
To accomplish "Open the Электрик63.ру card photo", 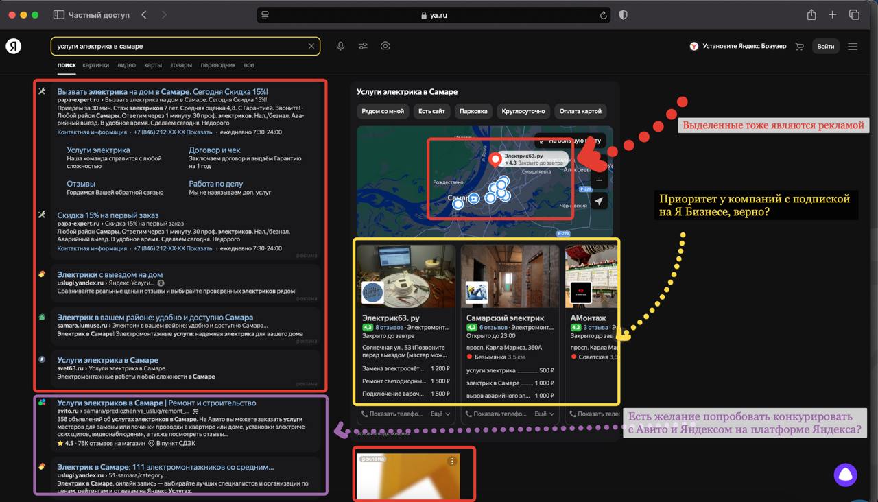I will pyautogui.click(x=406, y=276).
